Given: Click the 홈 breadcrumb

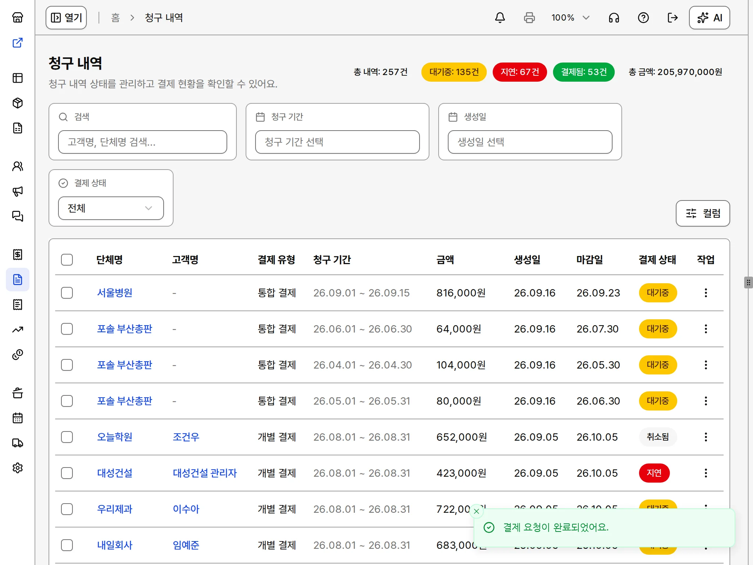Looking at the screenshot, I should [x=115, y=18].
